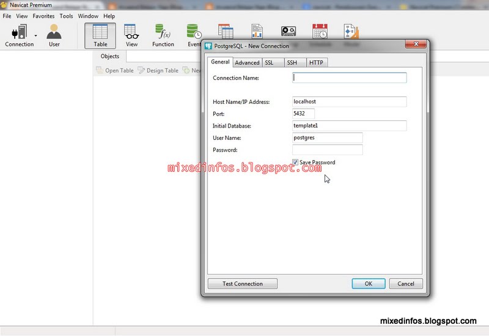This screenshot has width=489, height=336.
Task: Click the Model diagram toolbar icon
Action: (x=351, y=31)
